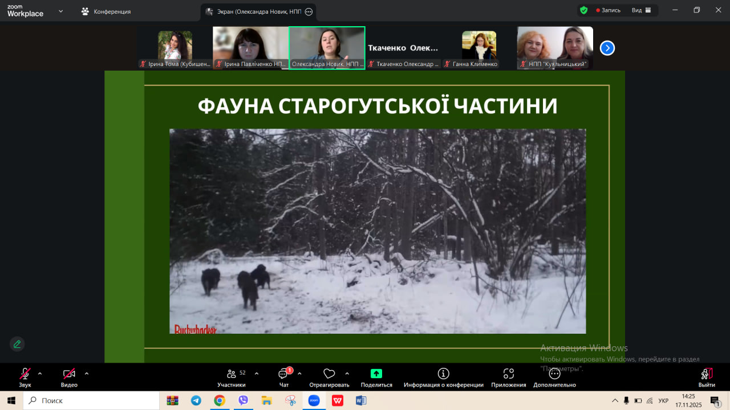Show next participants with blue arrow
The image size is (730, 410).
pyautogui.click(x=607, y=48)
